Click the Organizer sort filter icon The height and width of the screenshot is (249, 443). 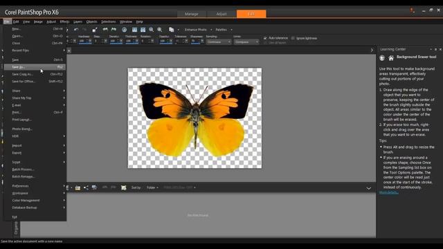123,187
